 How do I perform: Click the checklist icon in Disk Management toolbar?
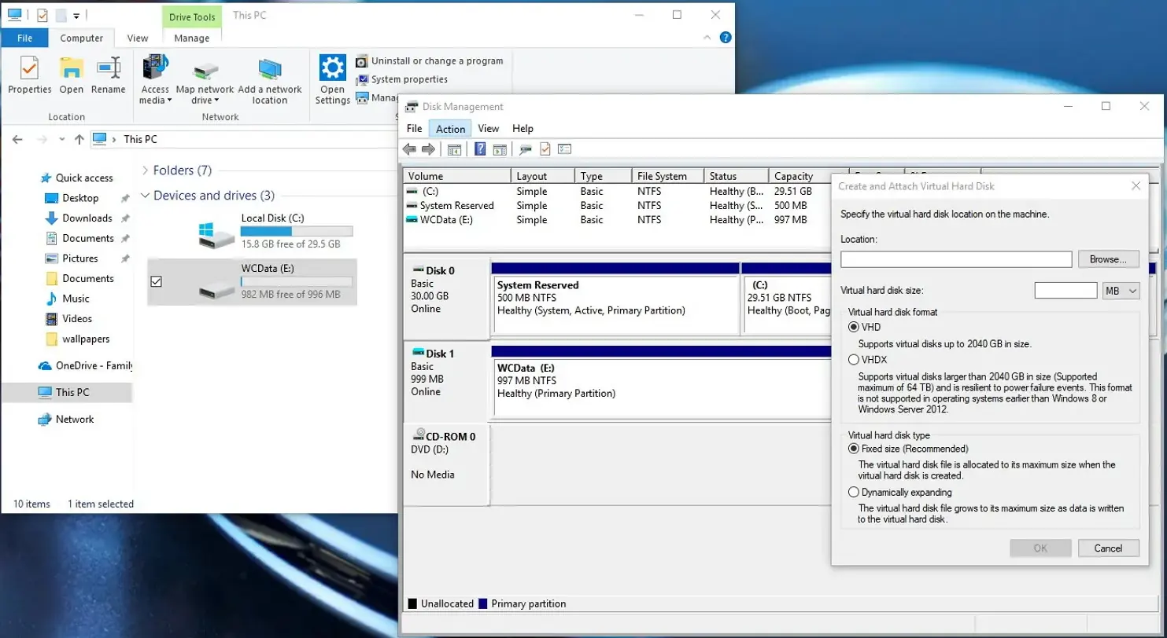tap(564, 149)
